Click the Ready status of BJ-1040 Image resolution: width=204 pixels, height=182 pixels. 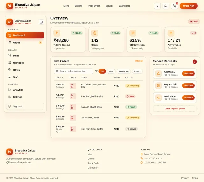(x=131, y=107)
